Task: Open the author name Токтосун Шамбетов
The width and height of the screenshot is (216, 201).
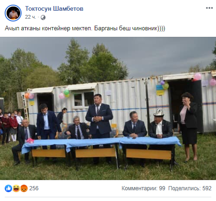Action: tap(54, 8)
